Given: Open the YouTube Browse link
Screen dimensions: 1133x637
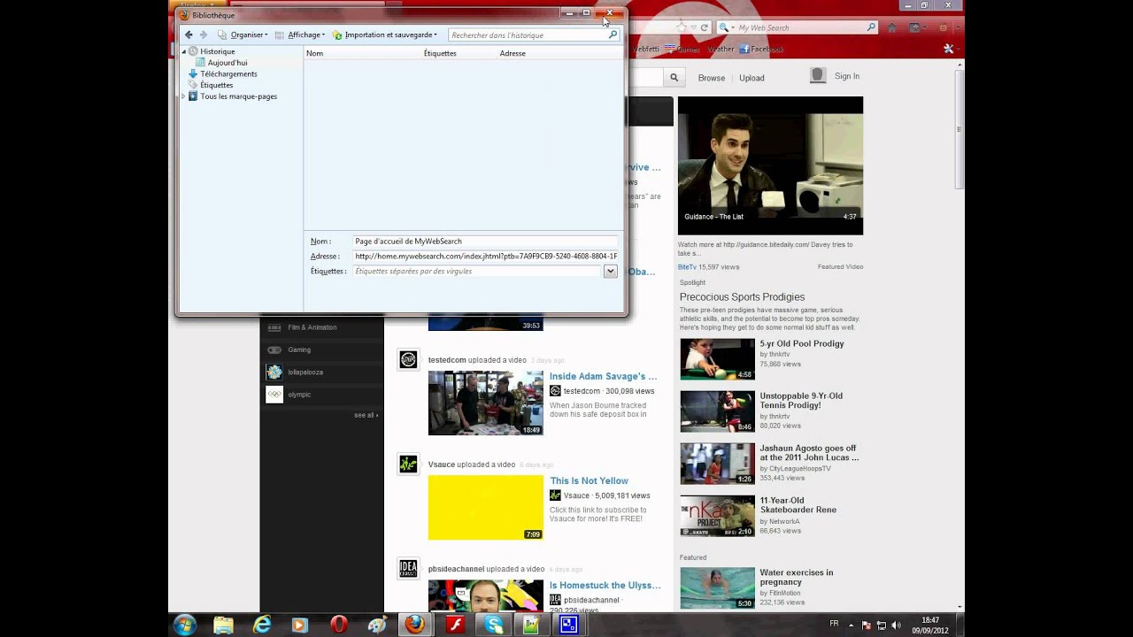Looking at the screenshot, I should [712, 78].
